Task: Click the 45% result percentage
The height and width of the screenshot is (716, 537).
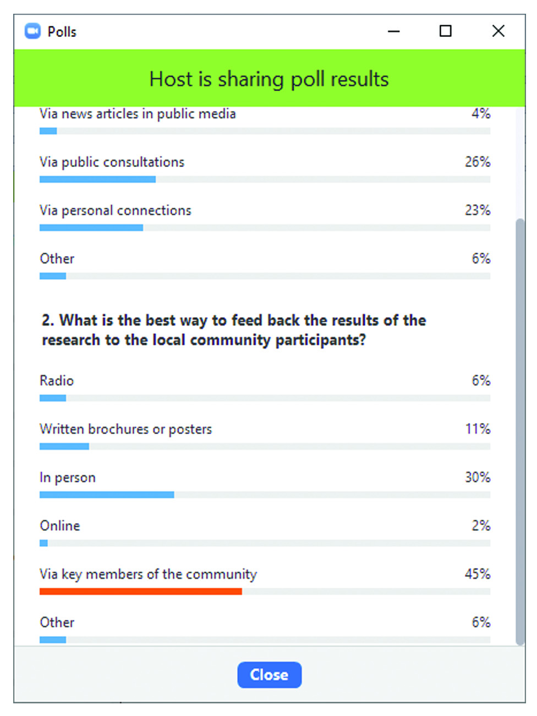Action: coord(477,574)
